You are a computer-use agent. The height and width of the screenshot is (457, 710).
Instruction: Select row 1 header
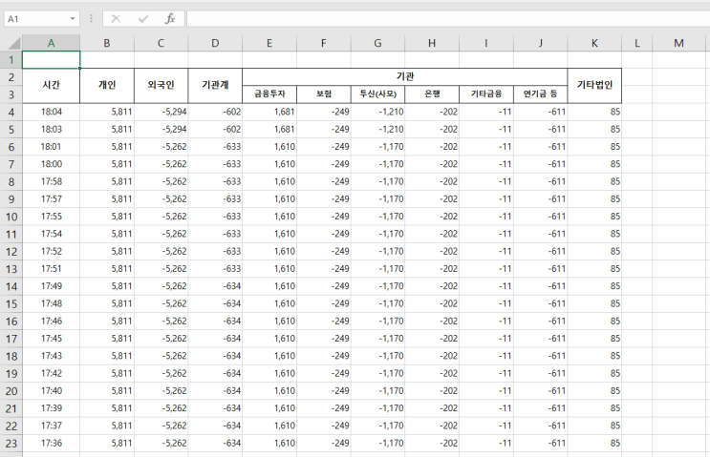click(11, 60)
